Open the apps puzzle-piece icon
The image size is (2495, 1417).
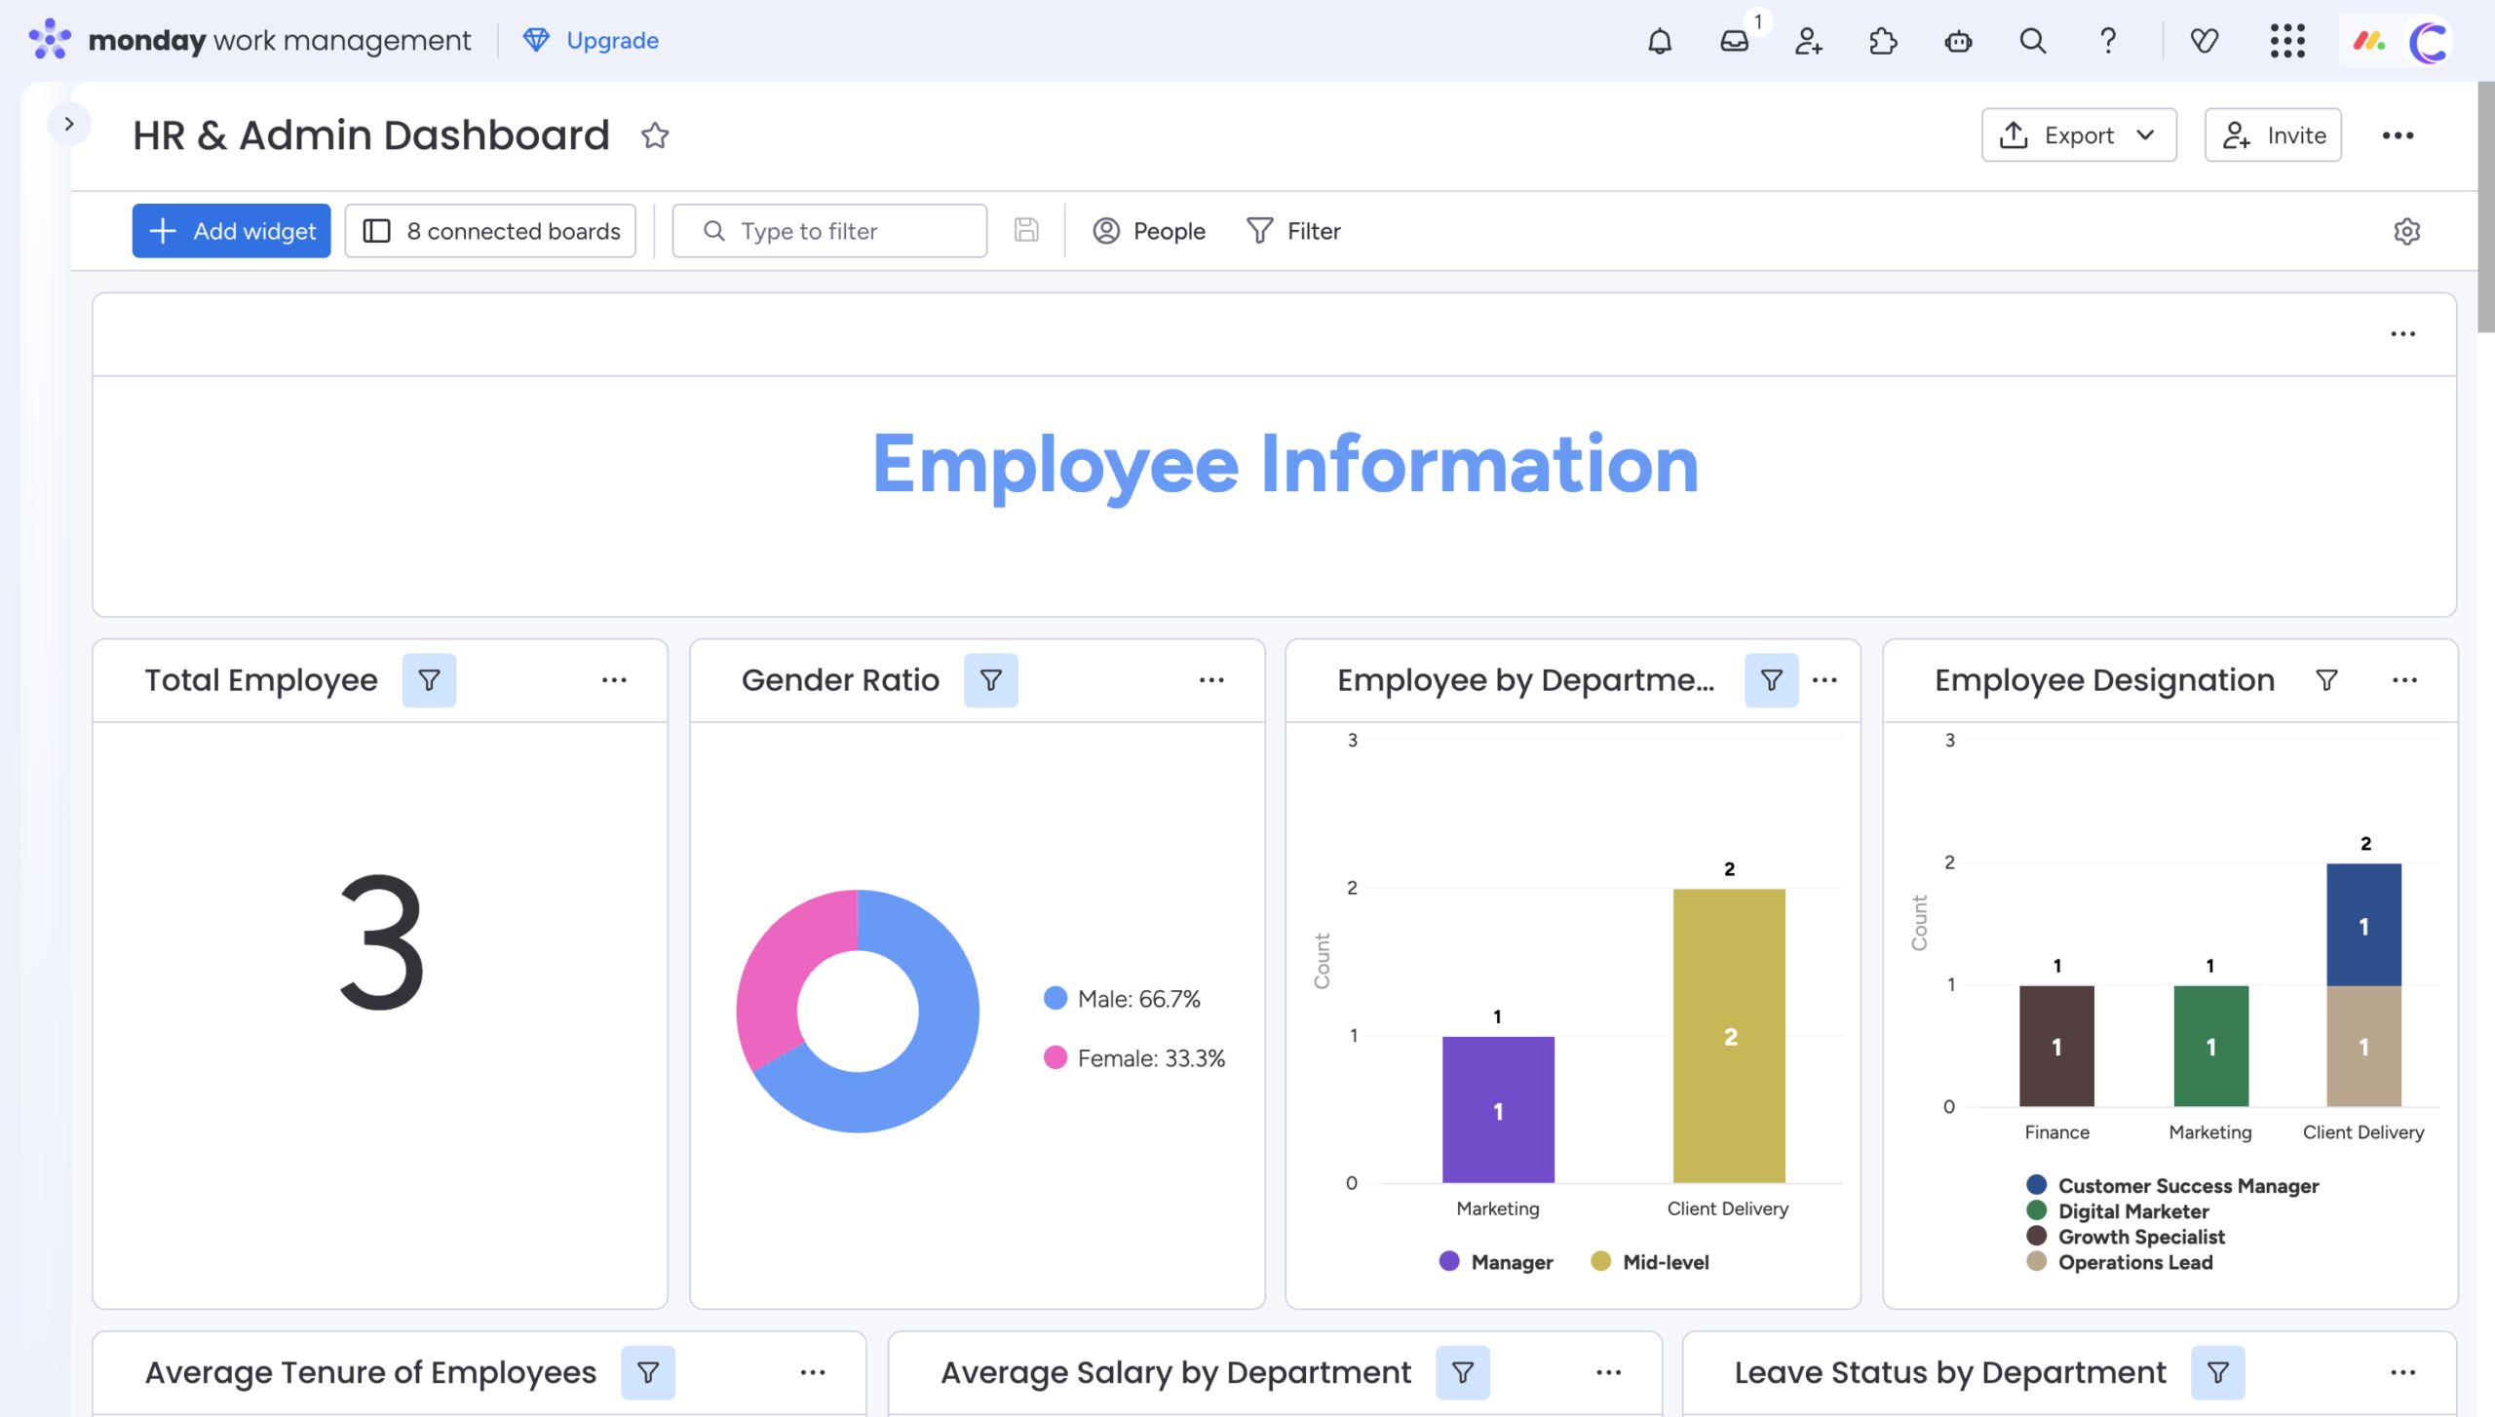tap(1883, 41)
